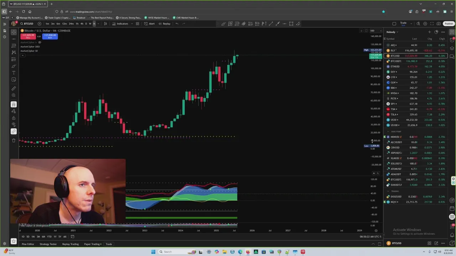
Task: Open the indicator templates grid icon
Action: [137, 24]
